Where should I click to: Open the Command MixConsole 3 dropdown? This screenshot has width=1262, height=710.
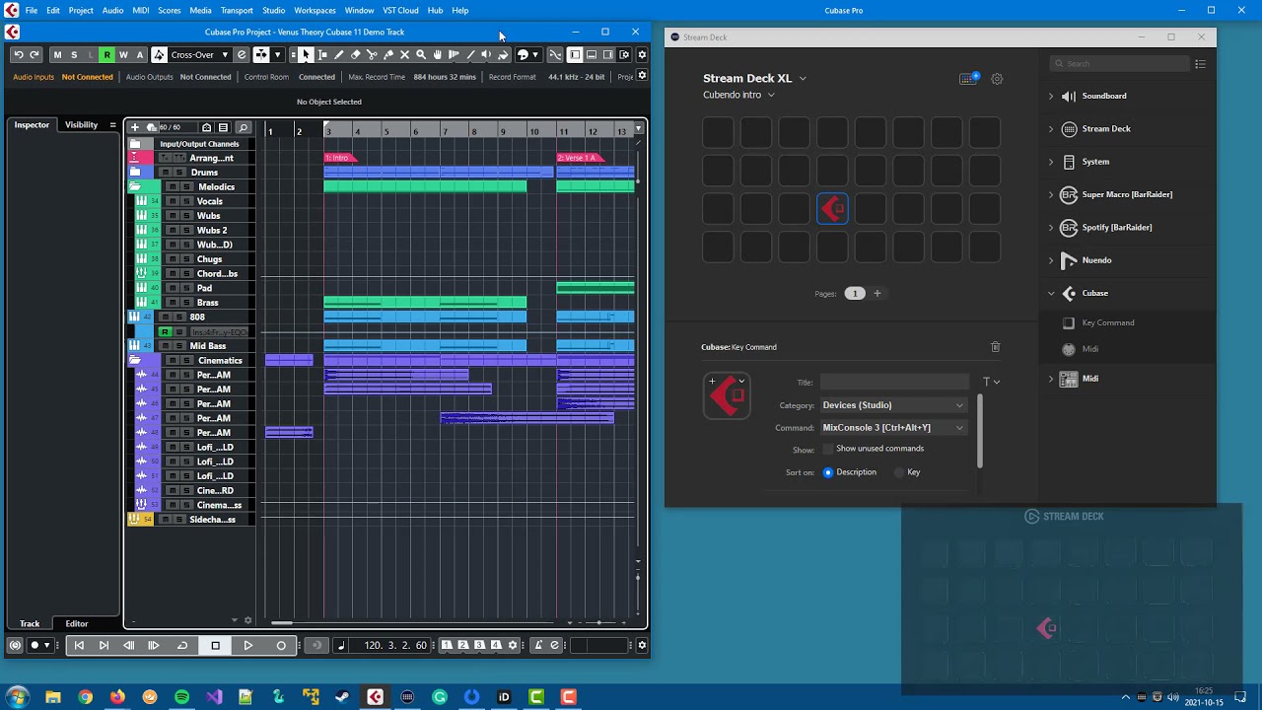pos(894,428)
